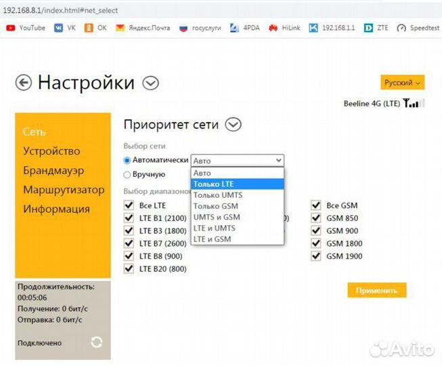Toggle the LTE B1 (2100) checkbox

point(129,218)
